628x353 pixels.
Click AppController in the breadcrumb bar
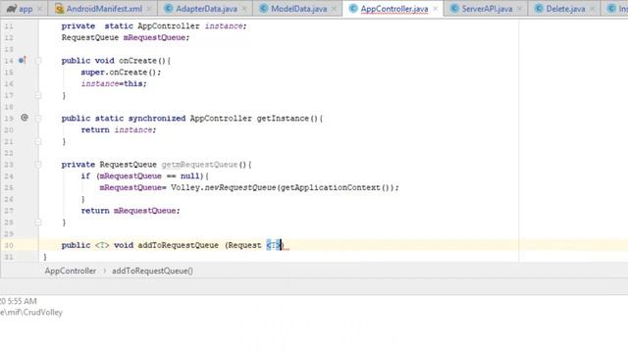(x=71, y=271)
